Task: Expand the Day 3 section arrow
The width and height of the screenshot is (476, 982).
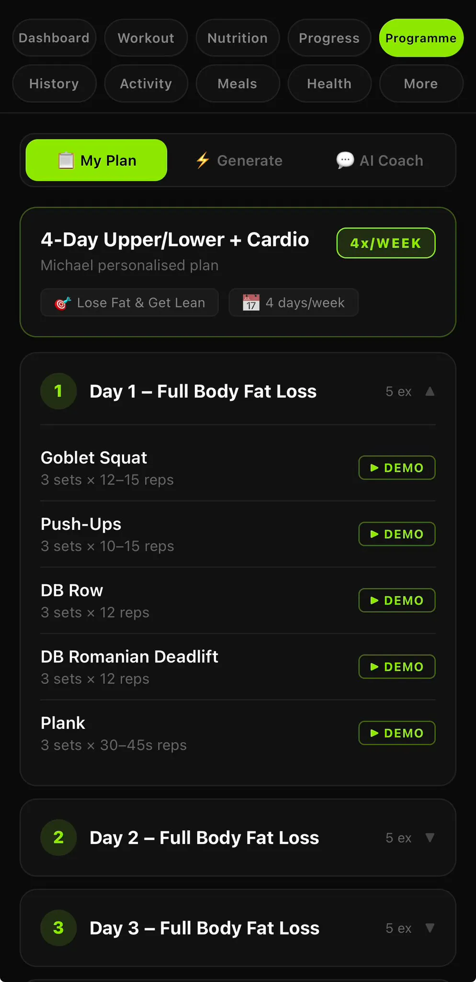Action: point(430,928)
